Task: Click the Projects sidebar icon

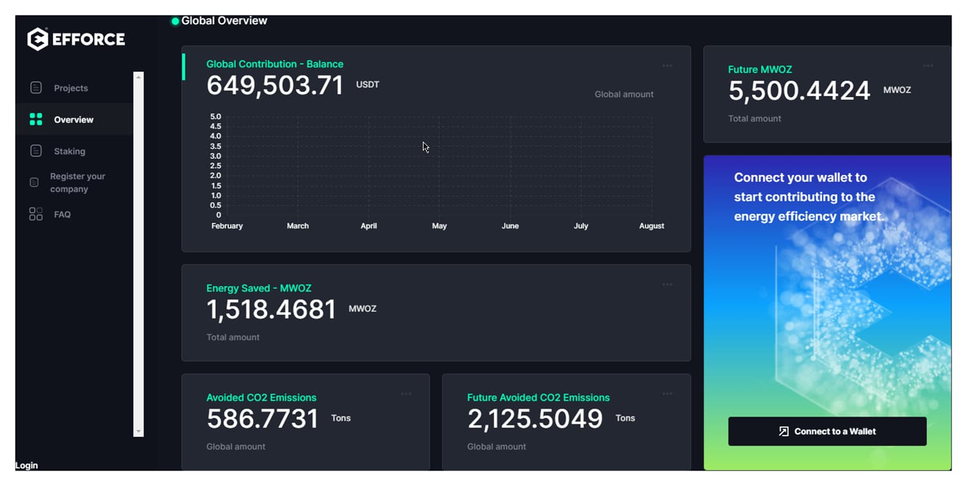Action: point(36,88)
